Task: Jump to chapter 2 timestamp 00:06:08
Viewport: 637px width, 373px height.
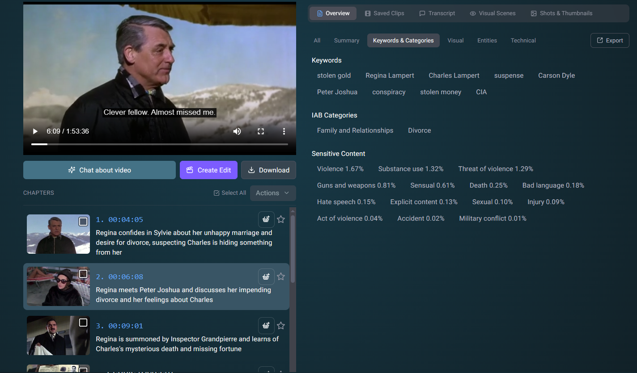Action: [x=119, y=277]
